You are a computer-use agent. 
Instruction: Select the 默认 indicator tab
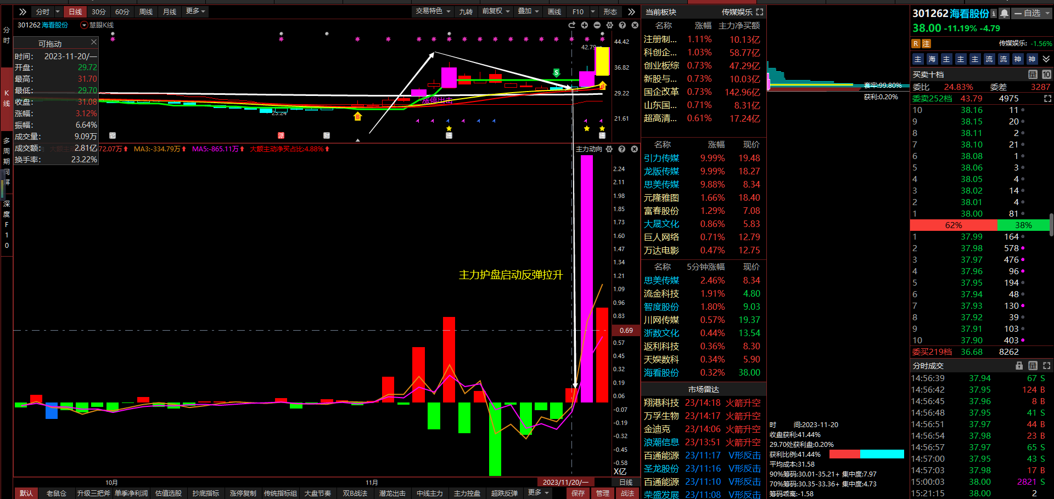tap(26, 493)
